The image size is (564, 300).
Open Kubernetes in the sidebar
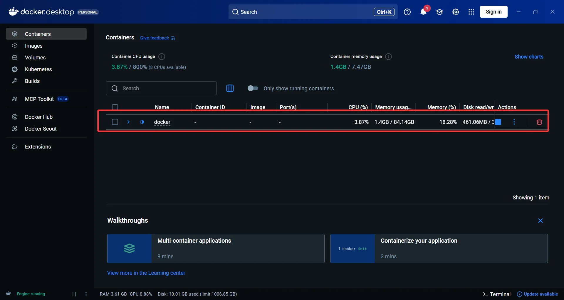pyautogui.click(x=46, y=69)
